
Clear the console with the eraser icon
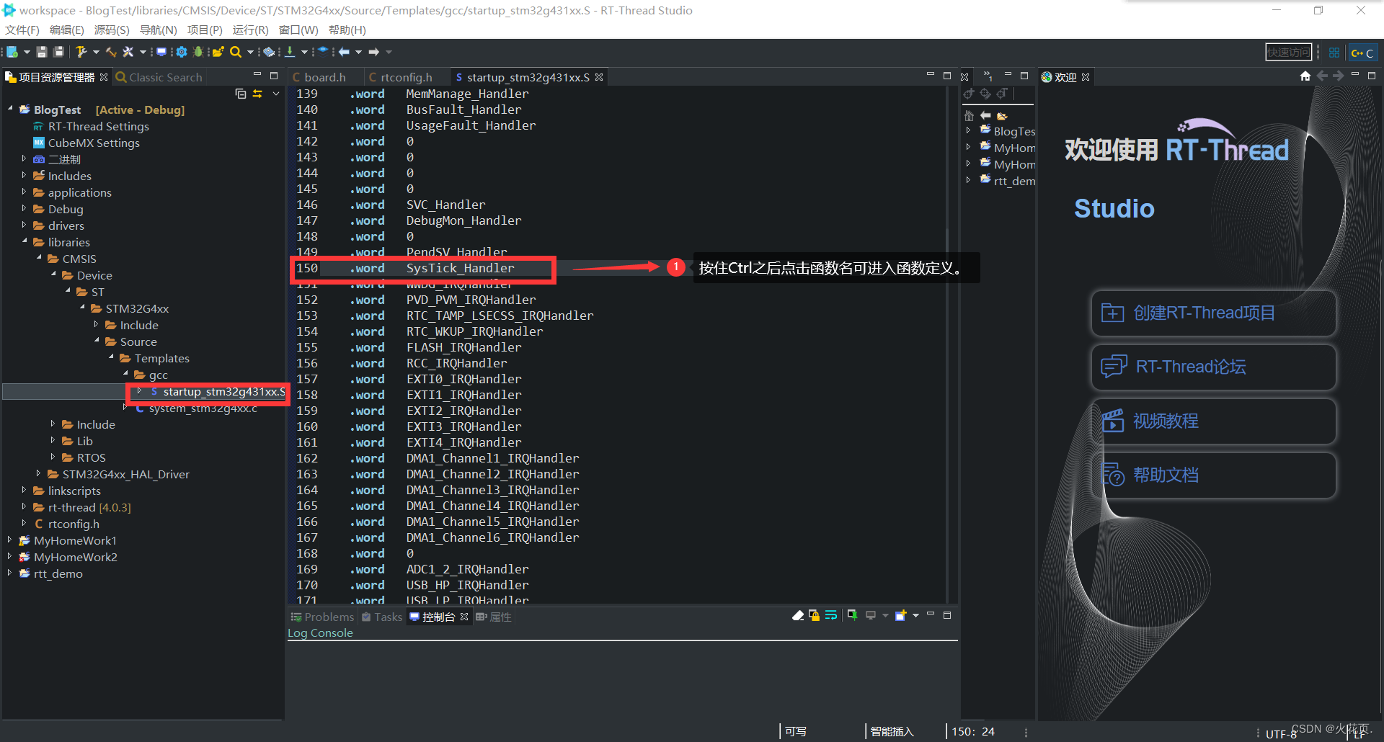(x=798, y=615)
